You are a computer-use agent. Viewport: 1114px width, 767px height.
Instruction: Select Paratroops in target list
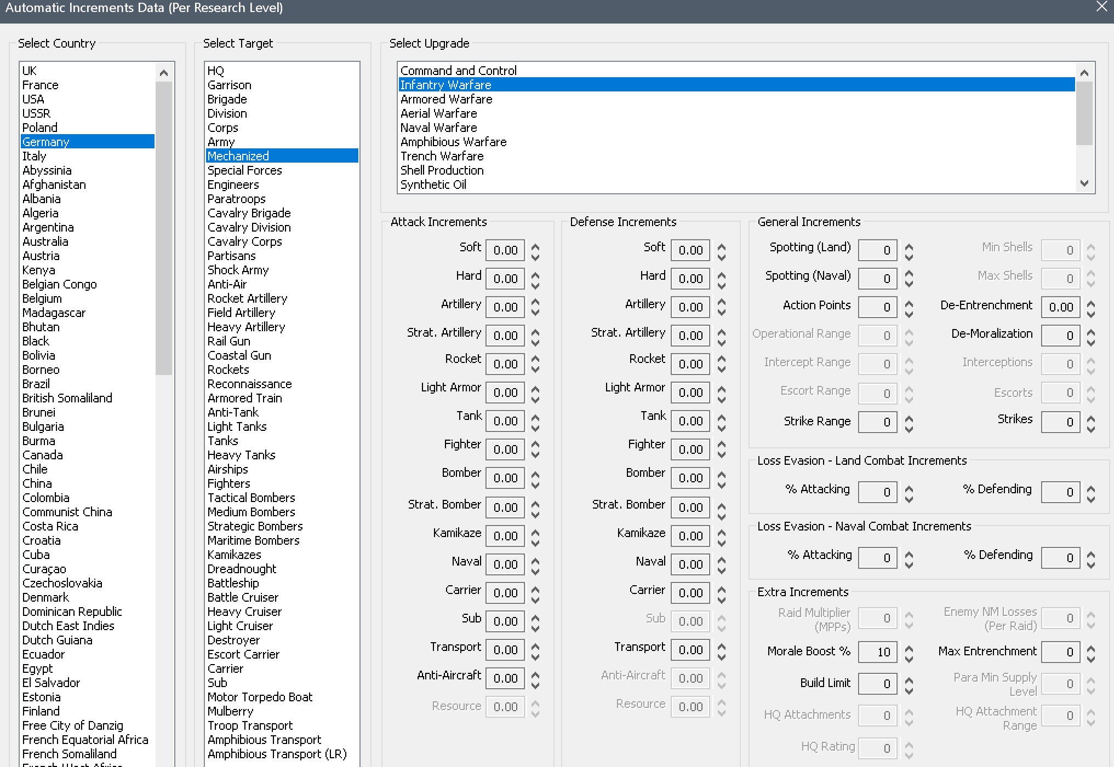(236, 199)
